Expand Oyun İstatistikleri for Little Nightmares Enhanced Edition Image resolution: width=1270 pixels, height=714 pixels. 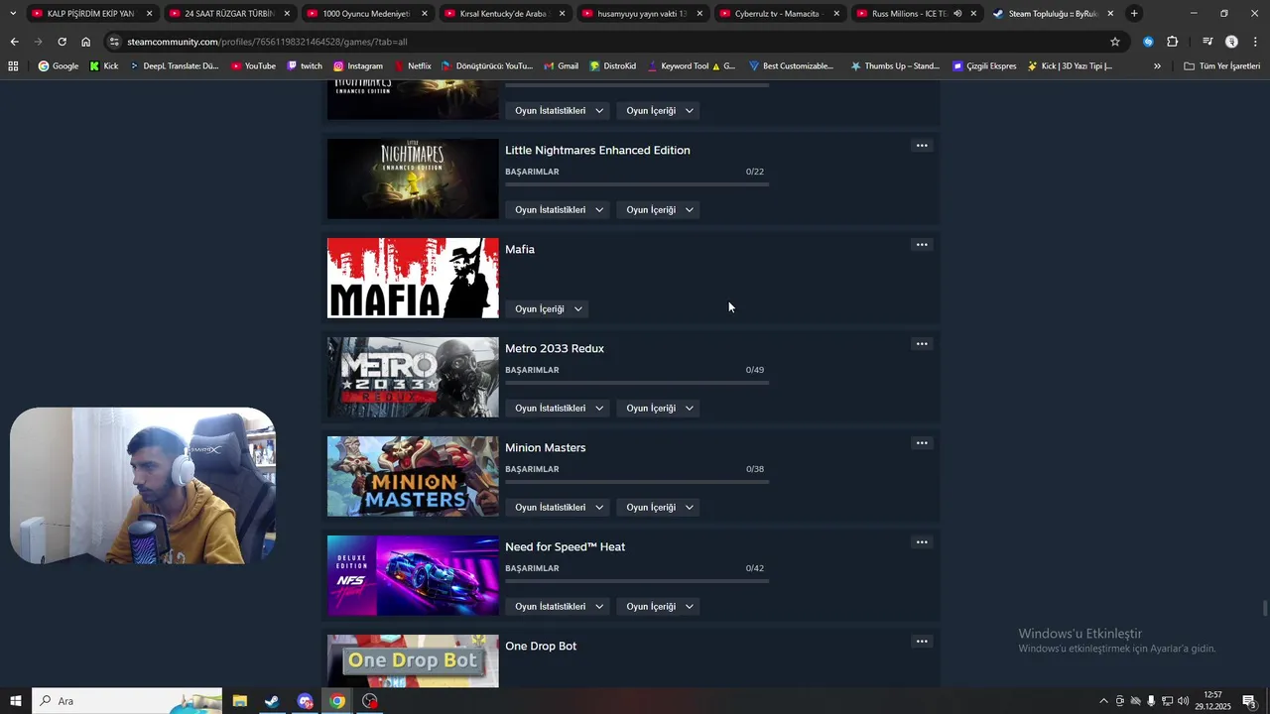560,210
